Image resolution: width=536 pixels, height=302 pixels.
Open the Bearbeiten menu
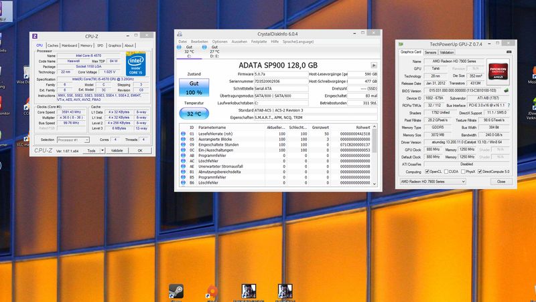pyautogui.click(x=199, y=41)
